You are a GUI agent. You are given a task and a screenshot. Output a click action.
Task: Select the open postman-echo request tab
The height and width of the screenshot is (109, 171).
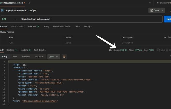coord(12,3)
